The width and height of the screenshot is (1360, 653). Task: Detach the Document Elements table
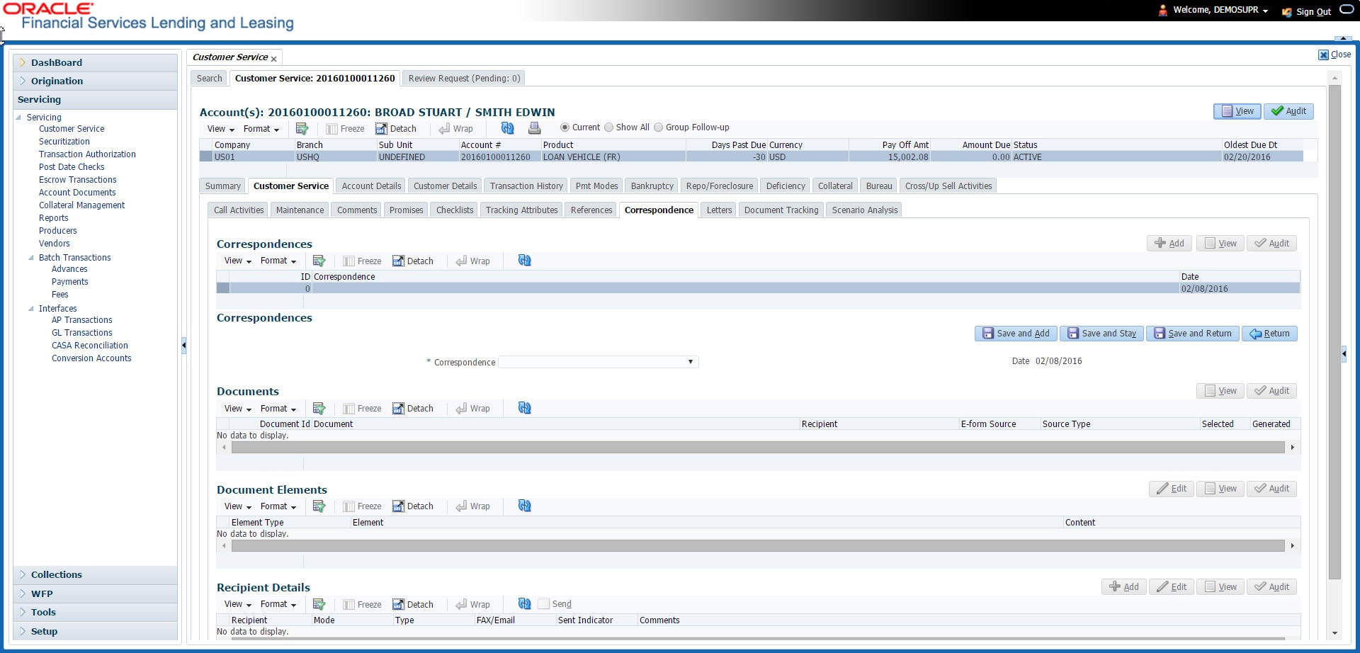[x=412, y=506]
